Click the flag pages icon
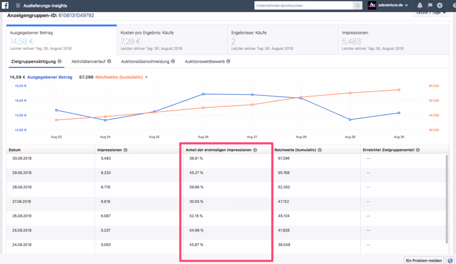The height and width of the screenshot is (264, 456). [430, 5]
